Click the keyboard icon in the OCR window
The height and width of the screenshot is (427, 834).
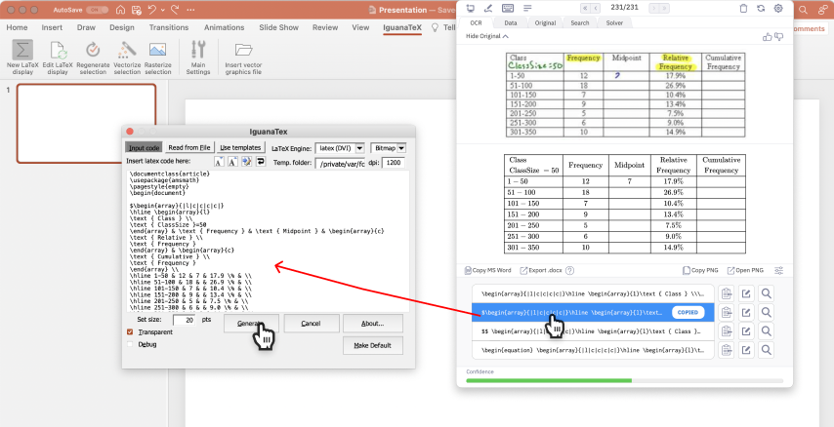pyautogui.click(x=508, y=8)
